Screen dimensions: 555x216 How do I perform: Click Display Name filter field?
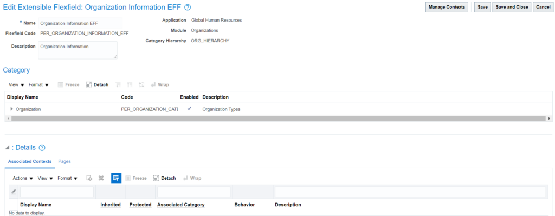click(57, 192)
